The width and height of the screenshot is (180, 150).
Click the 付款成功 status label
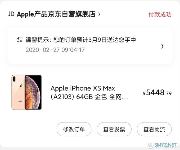(160, 15)
